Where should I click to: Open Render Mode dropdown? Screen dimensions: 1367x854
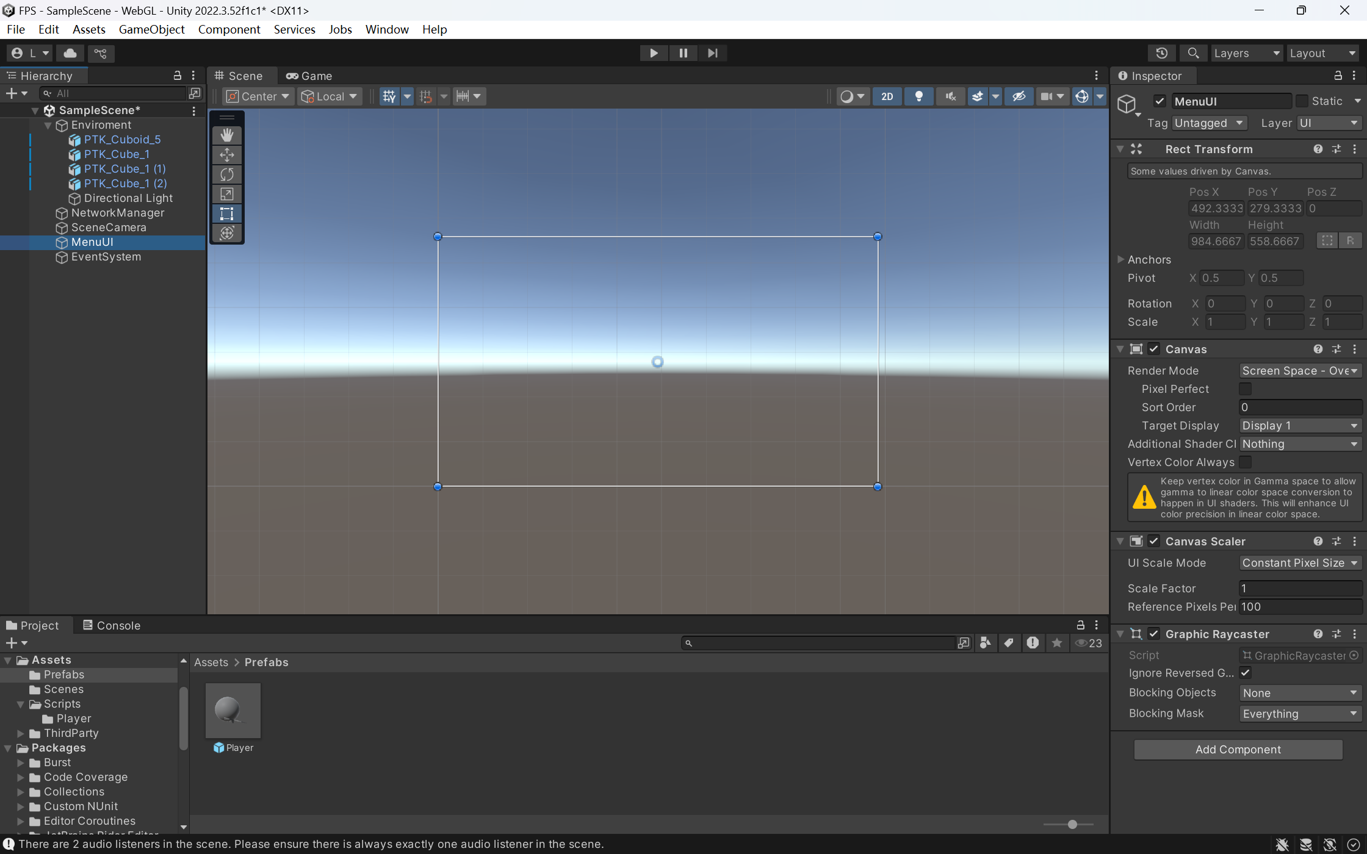pos(1300,371)
